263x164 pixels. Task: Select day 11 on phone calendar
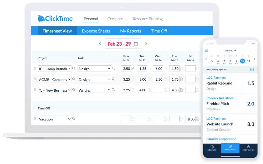click(249, 61)
